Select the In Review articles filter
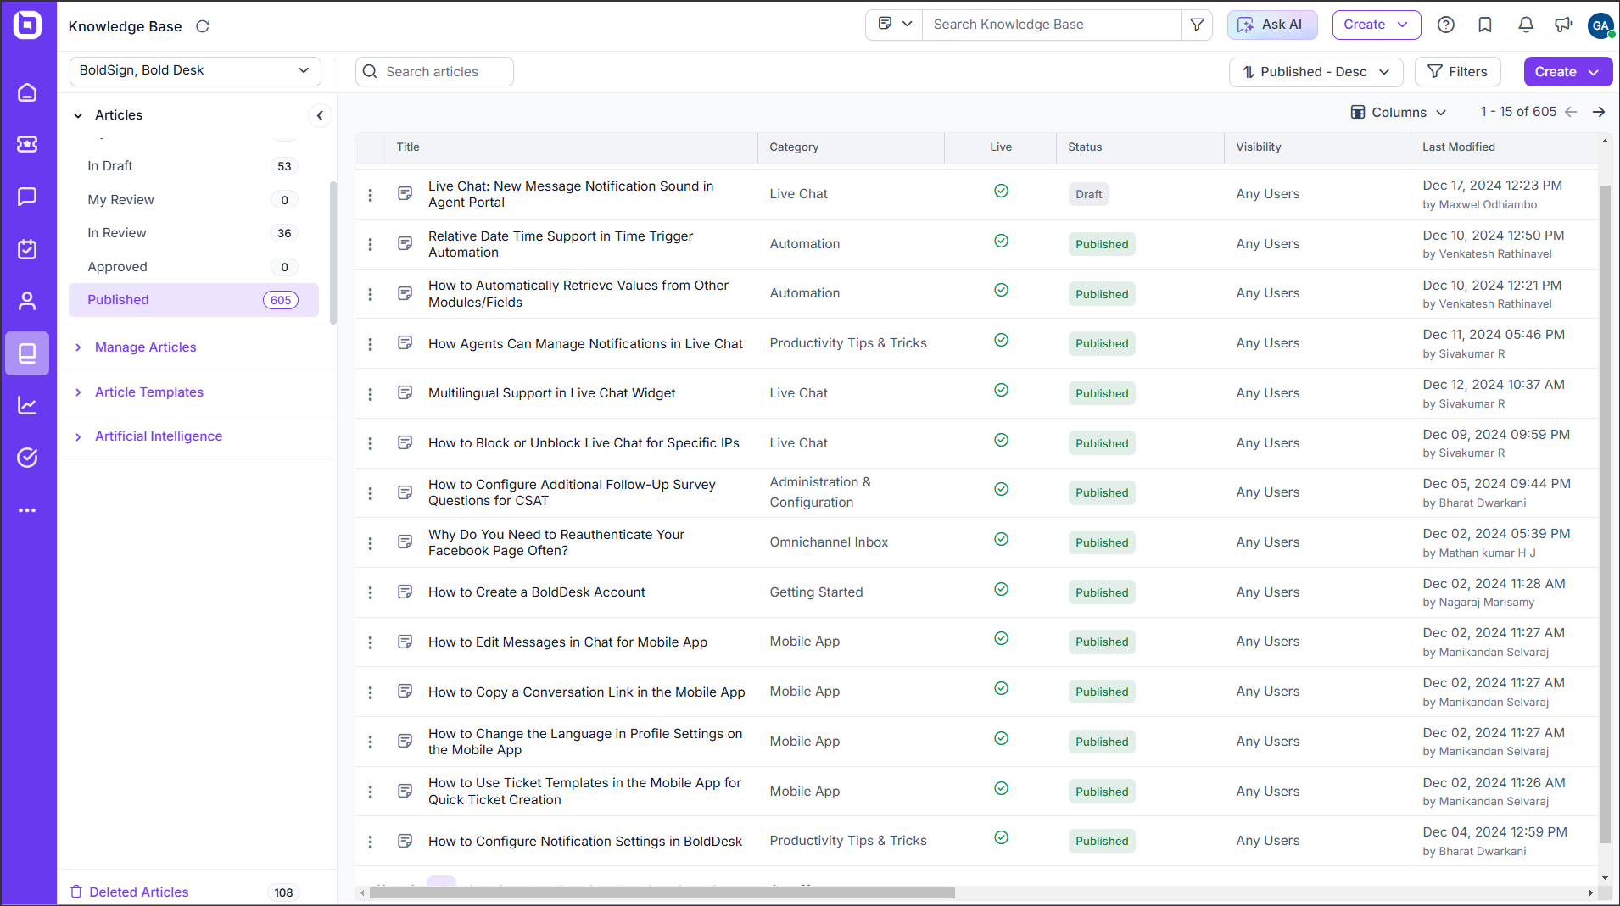 click(x=193, y=233)
